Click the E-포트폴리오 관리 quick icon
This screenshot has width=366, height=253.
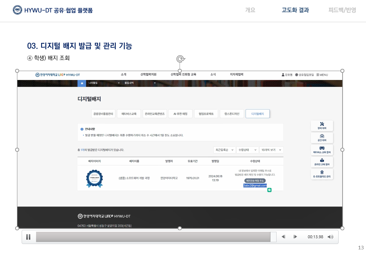[x=322, y=174]
